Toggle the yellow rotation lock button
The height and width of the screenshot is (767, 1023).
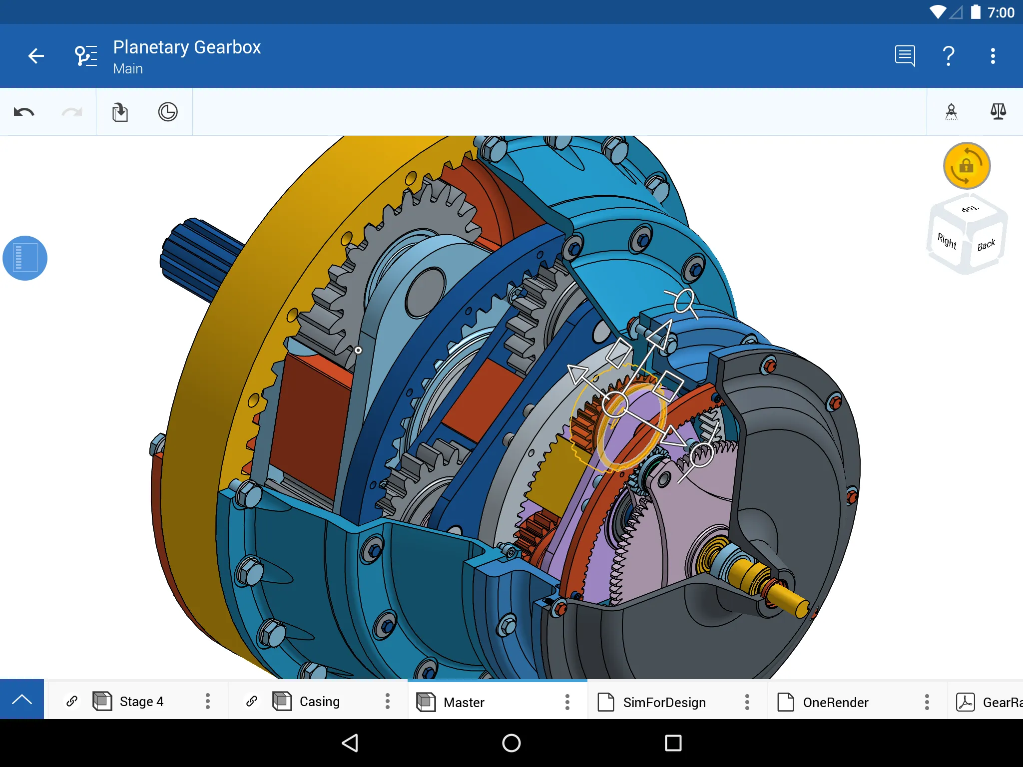[x=966, y=166]
